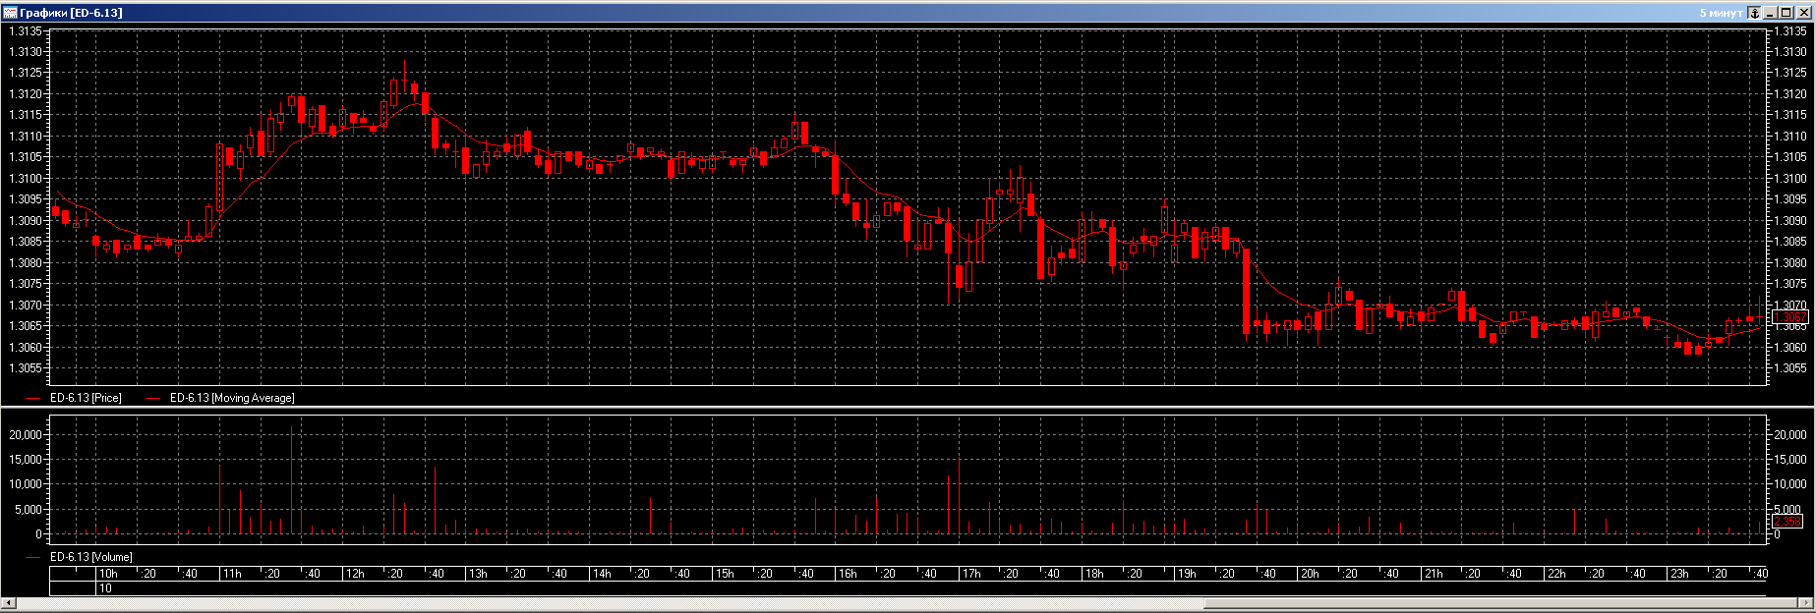Click the 10h marker on time axis
Viewport: 1816px width, 613px height.
point(108,574)
